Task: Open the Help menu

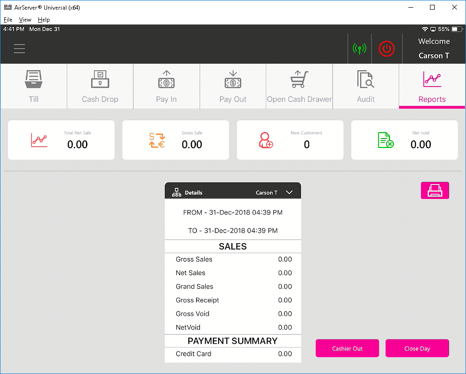Action: 44,20
